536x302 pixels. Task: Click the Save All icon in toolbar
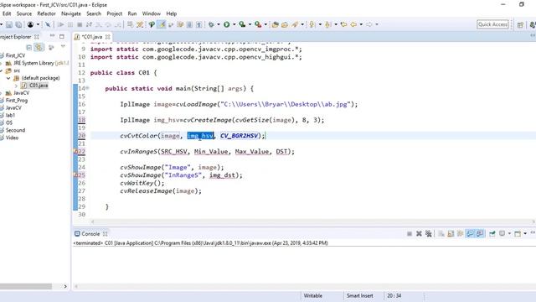[18, 24]
